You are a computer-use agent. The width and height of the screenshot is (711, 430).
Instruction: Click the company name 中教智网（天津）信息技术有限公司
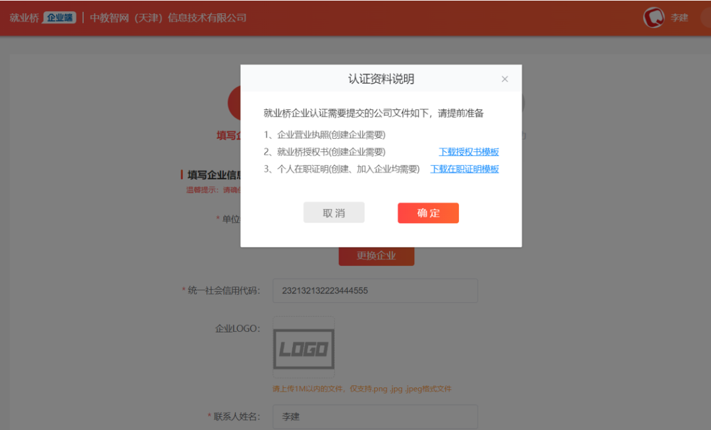pyautogui.click(x=169, y=18)
